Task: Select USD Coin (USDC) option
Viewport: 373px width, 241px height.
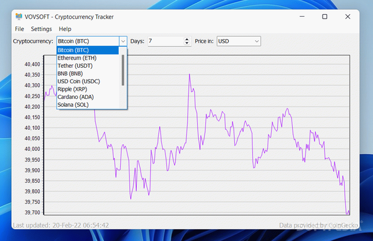Action: click(88, 81)
